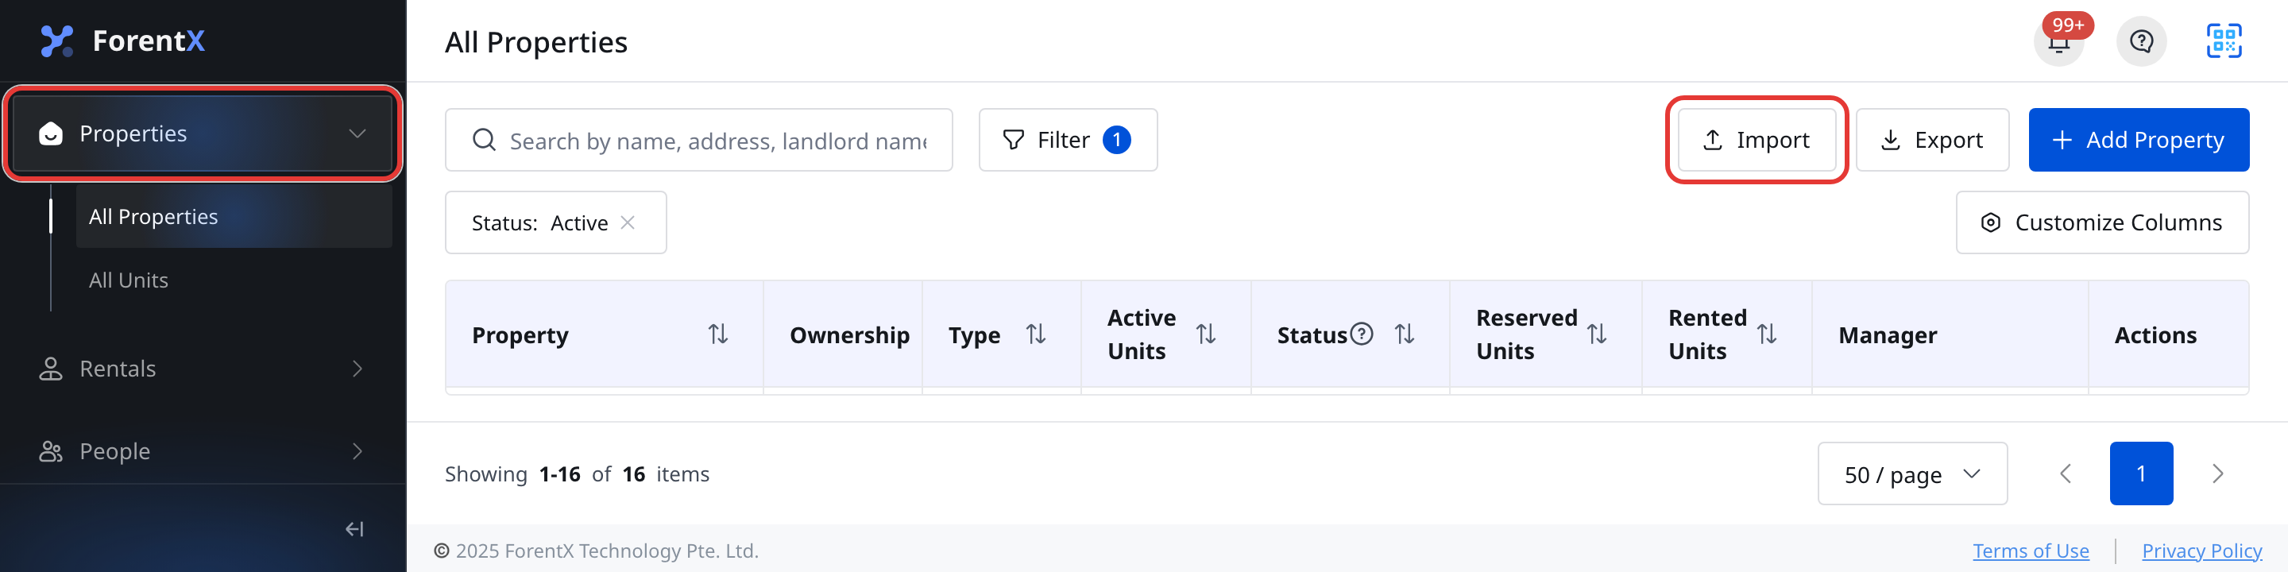The width and height of the screenshot is (2288, 572).
Task: Click the ForentX logo
Action: point(123,41)
